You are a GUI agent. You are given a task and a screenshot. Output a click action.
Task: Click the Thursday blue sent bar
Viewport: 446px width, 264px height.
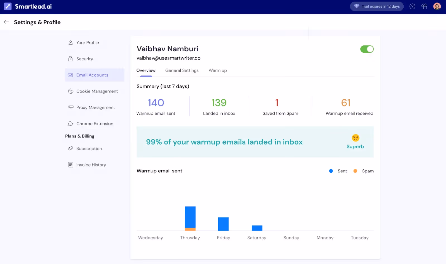click(190, 217)
